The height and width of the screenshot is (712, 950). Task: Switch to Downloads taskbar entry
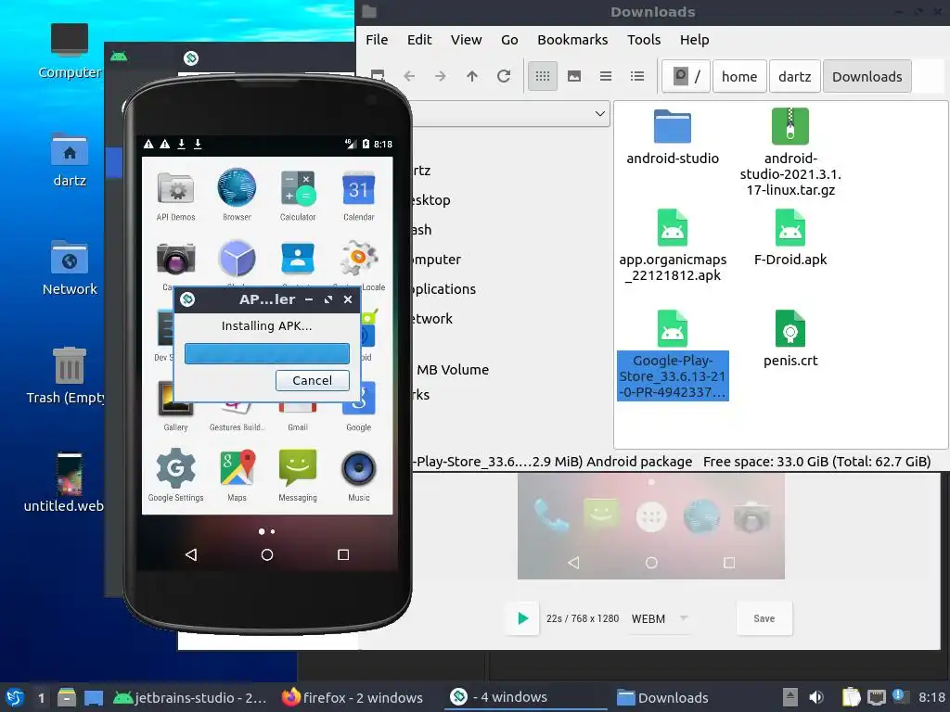coord(662,697)
